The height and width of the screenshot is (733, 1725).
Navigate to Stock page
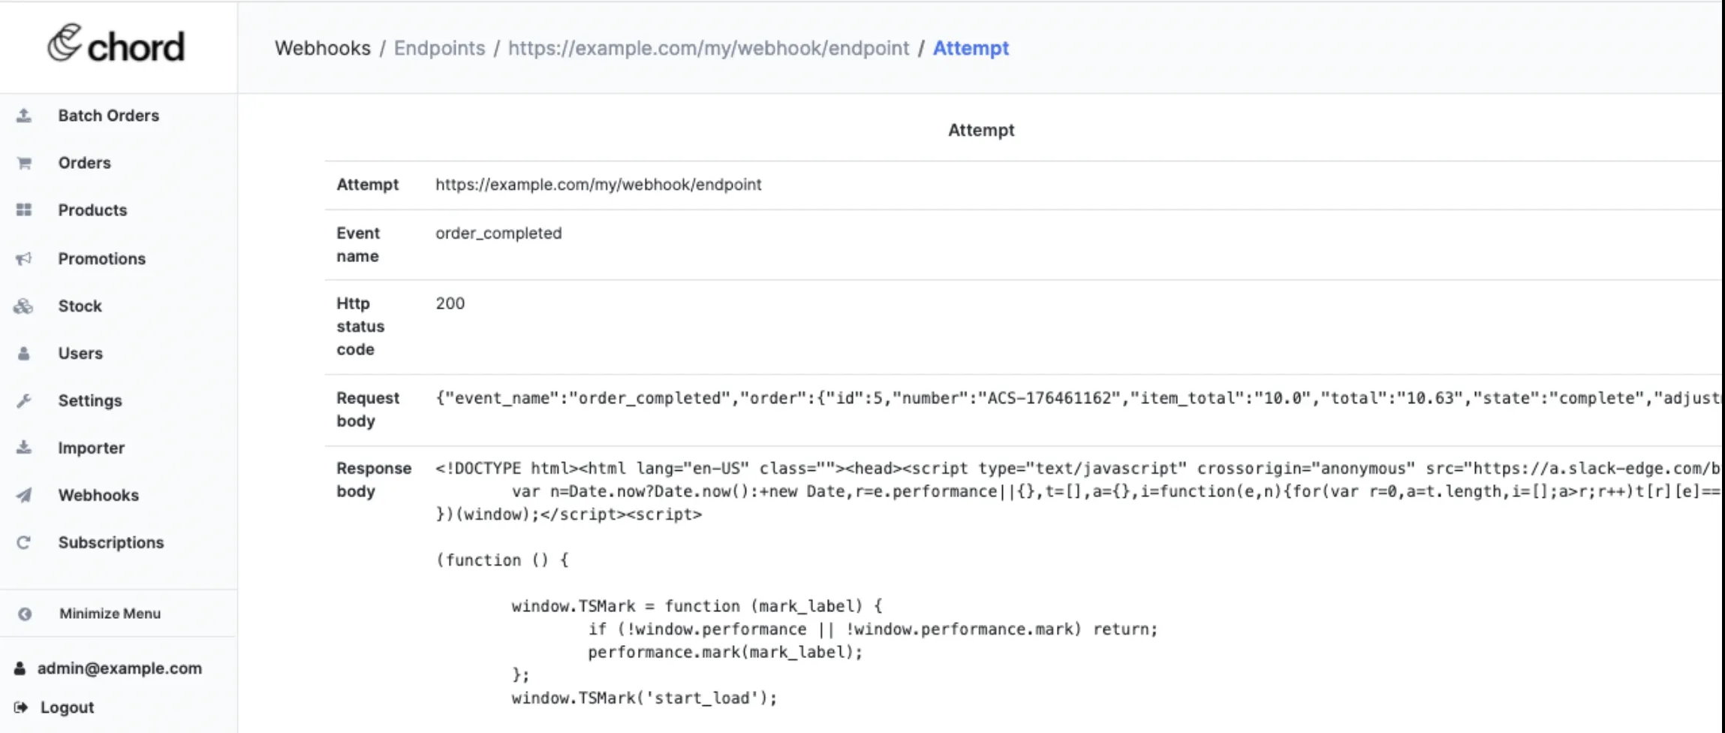[80, 306]
